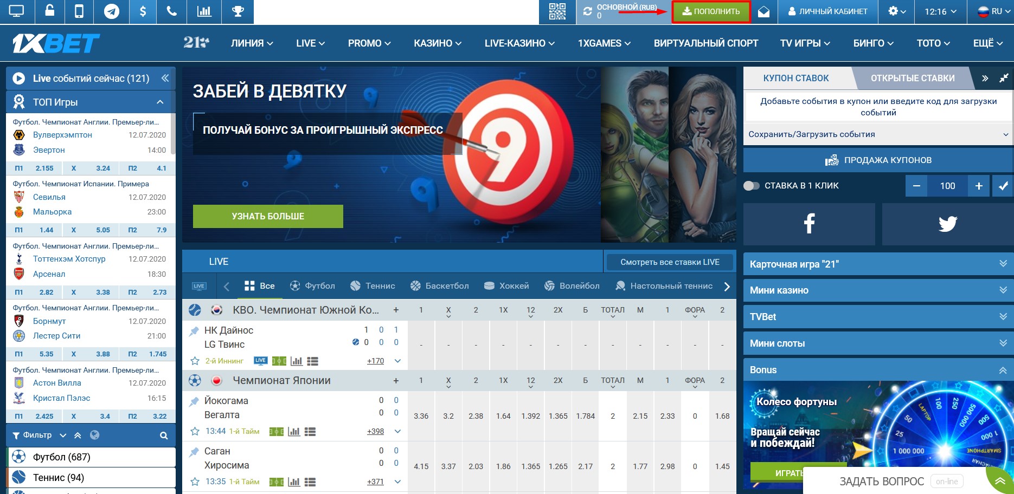
Task: Open the ЛИНИЯ menu
Action: click(252, 43)
